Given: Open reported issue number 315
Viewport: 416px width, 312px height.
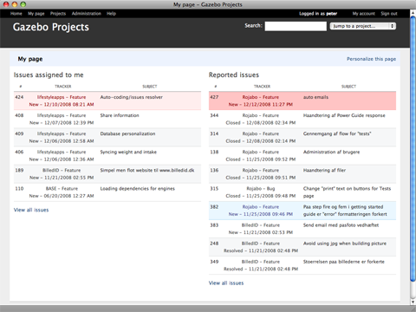Looking at the screenshot, I should click(214, 188).
